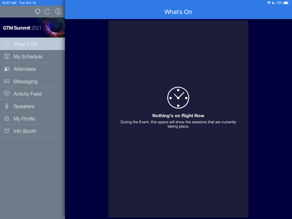The height and width of the screenshot is (219, 292).
Task: Tap the GTM Summit 2021 banner
Action: (x=33, y=28)
